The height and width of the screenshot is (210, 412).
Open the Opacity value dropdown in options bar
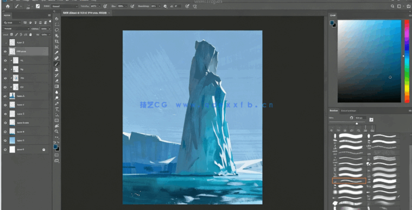99,7
